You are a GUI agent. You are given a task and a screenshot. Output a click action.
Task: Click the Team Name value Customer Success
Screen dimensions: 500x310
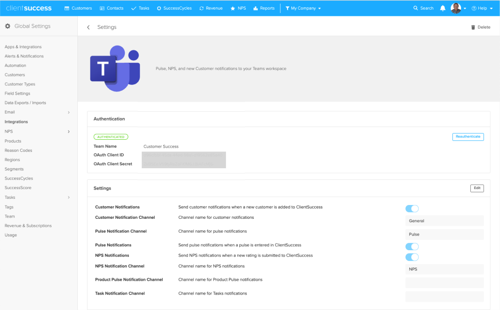coord(161,147)
